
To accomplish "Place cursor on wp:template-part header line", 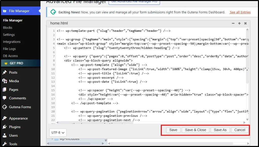I will pos(114,31).
